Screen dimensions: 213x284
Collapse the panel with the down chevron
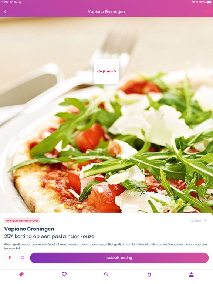pos(206,220)
